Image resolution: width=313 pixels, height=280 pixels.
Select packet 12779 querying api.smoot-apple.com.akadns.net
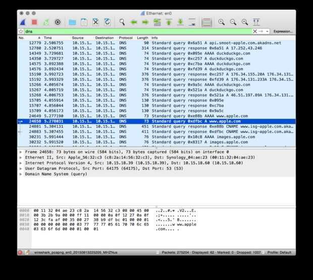tap(156, 43)
